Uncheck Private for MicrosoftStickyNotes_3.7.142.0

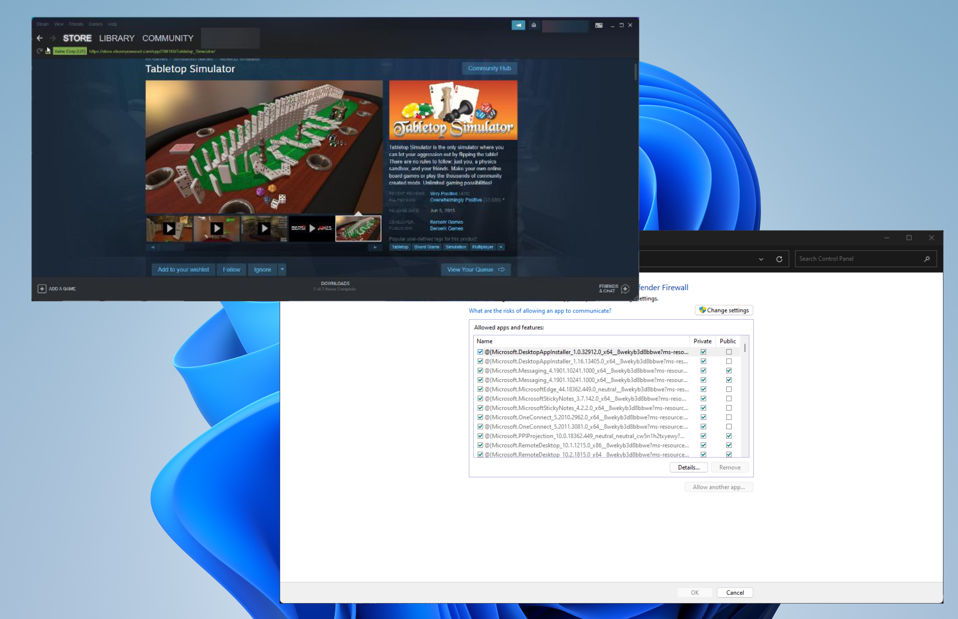(x=703, y=398)
